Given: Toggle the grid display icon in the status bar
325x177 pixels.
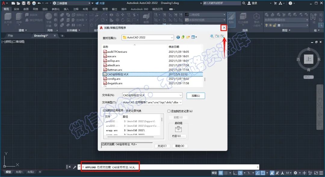Looking at the screenshot, I should 221,173.
